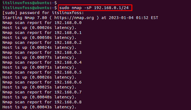Click the 0.00043s latency value

[x=42, y=107]
